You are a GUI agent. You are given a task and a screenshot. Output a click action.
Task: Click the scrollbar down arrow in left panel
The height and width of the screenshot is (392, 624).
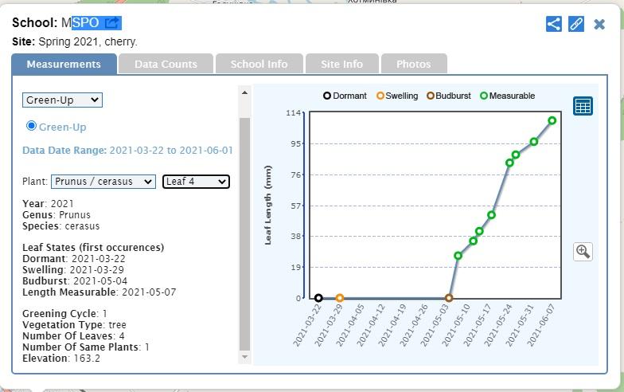[x=244, y=358]
